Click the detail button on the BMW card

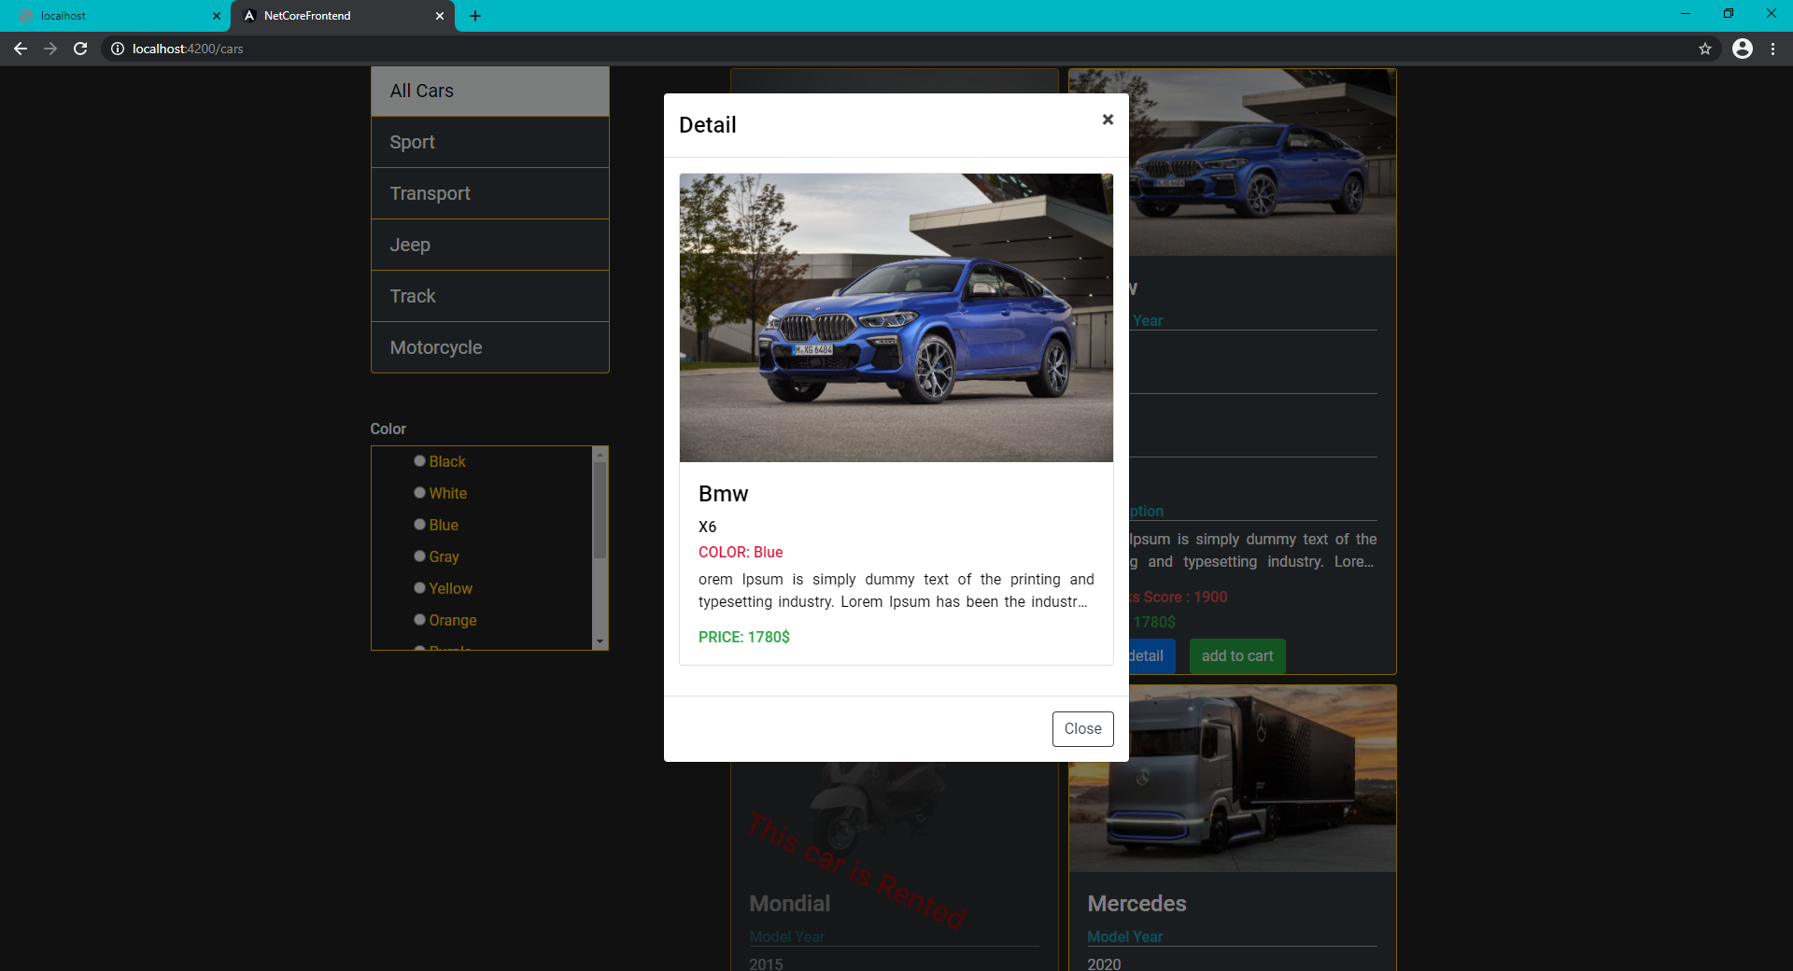[1151, 656]
